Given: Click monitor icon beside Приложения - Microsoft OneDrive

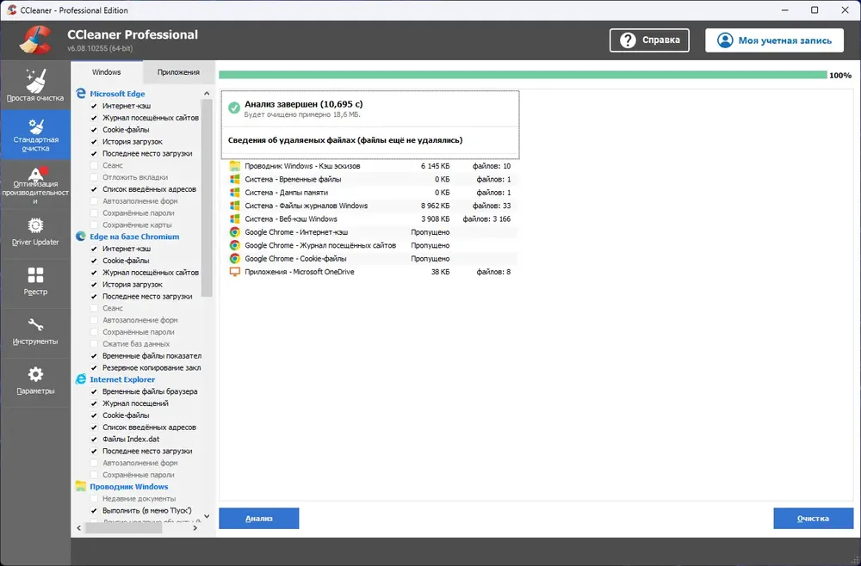Looking at the screenshot, I should [x=234, y=272].
